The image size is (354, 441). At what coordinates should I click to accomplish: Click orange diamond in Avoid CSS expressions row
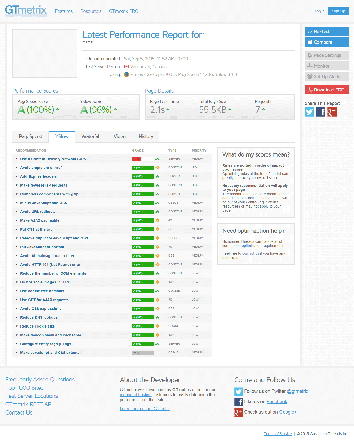pos(157,309)
